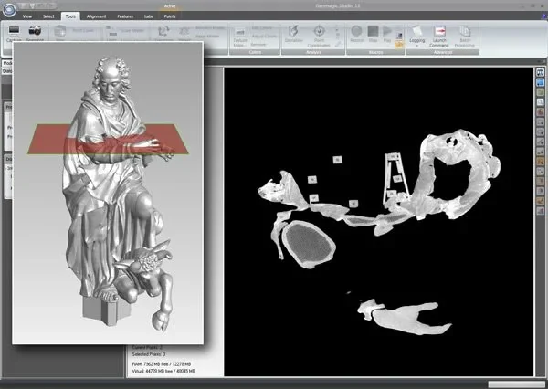Open the Batch Processing tool
This screenshot has height=389, width=548.
465,36
